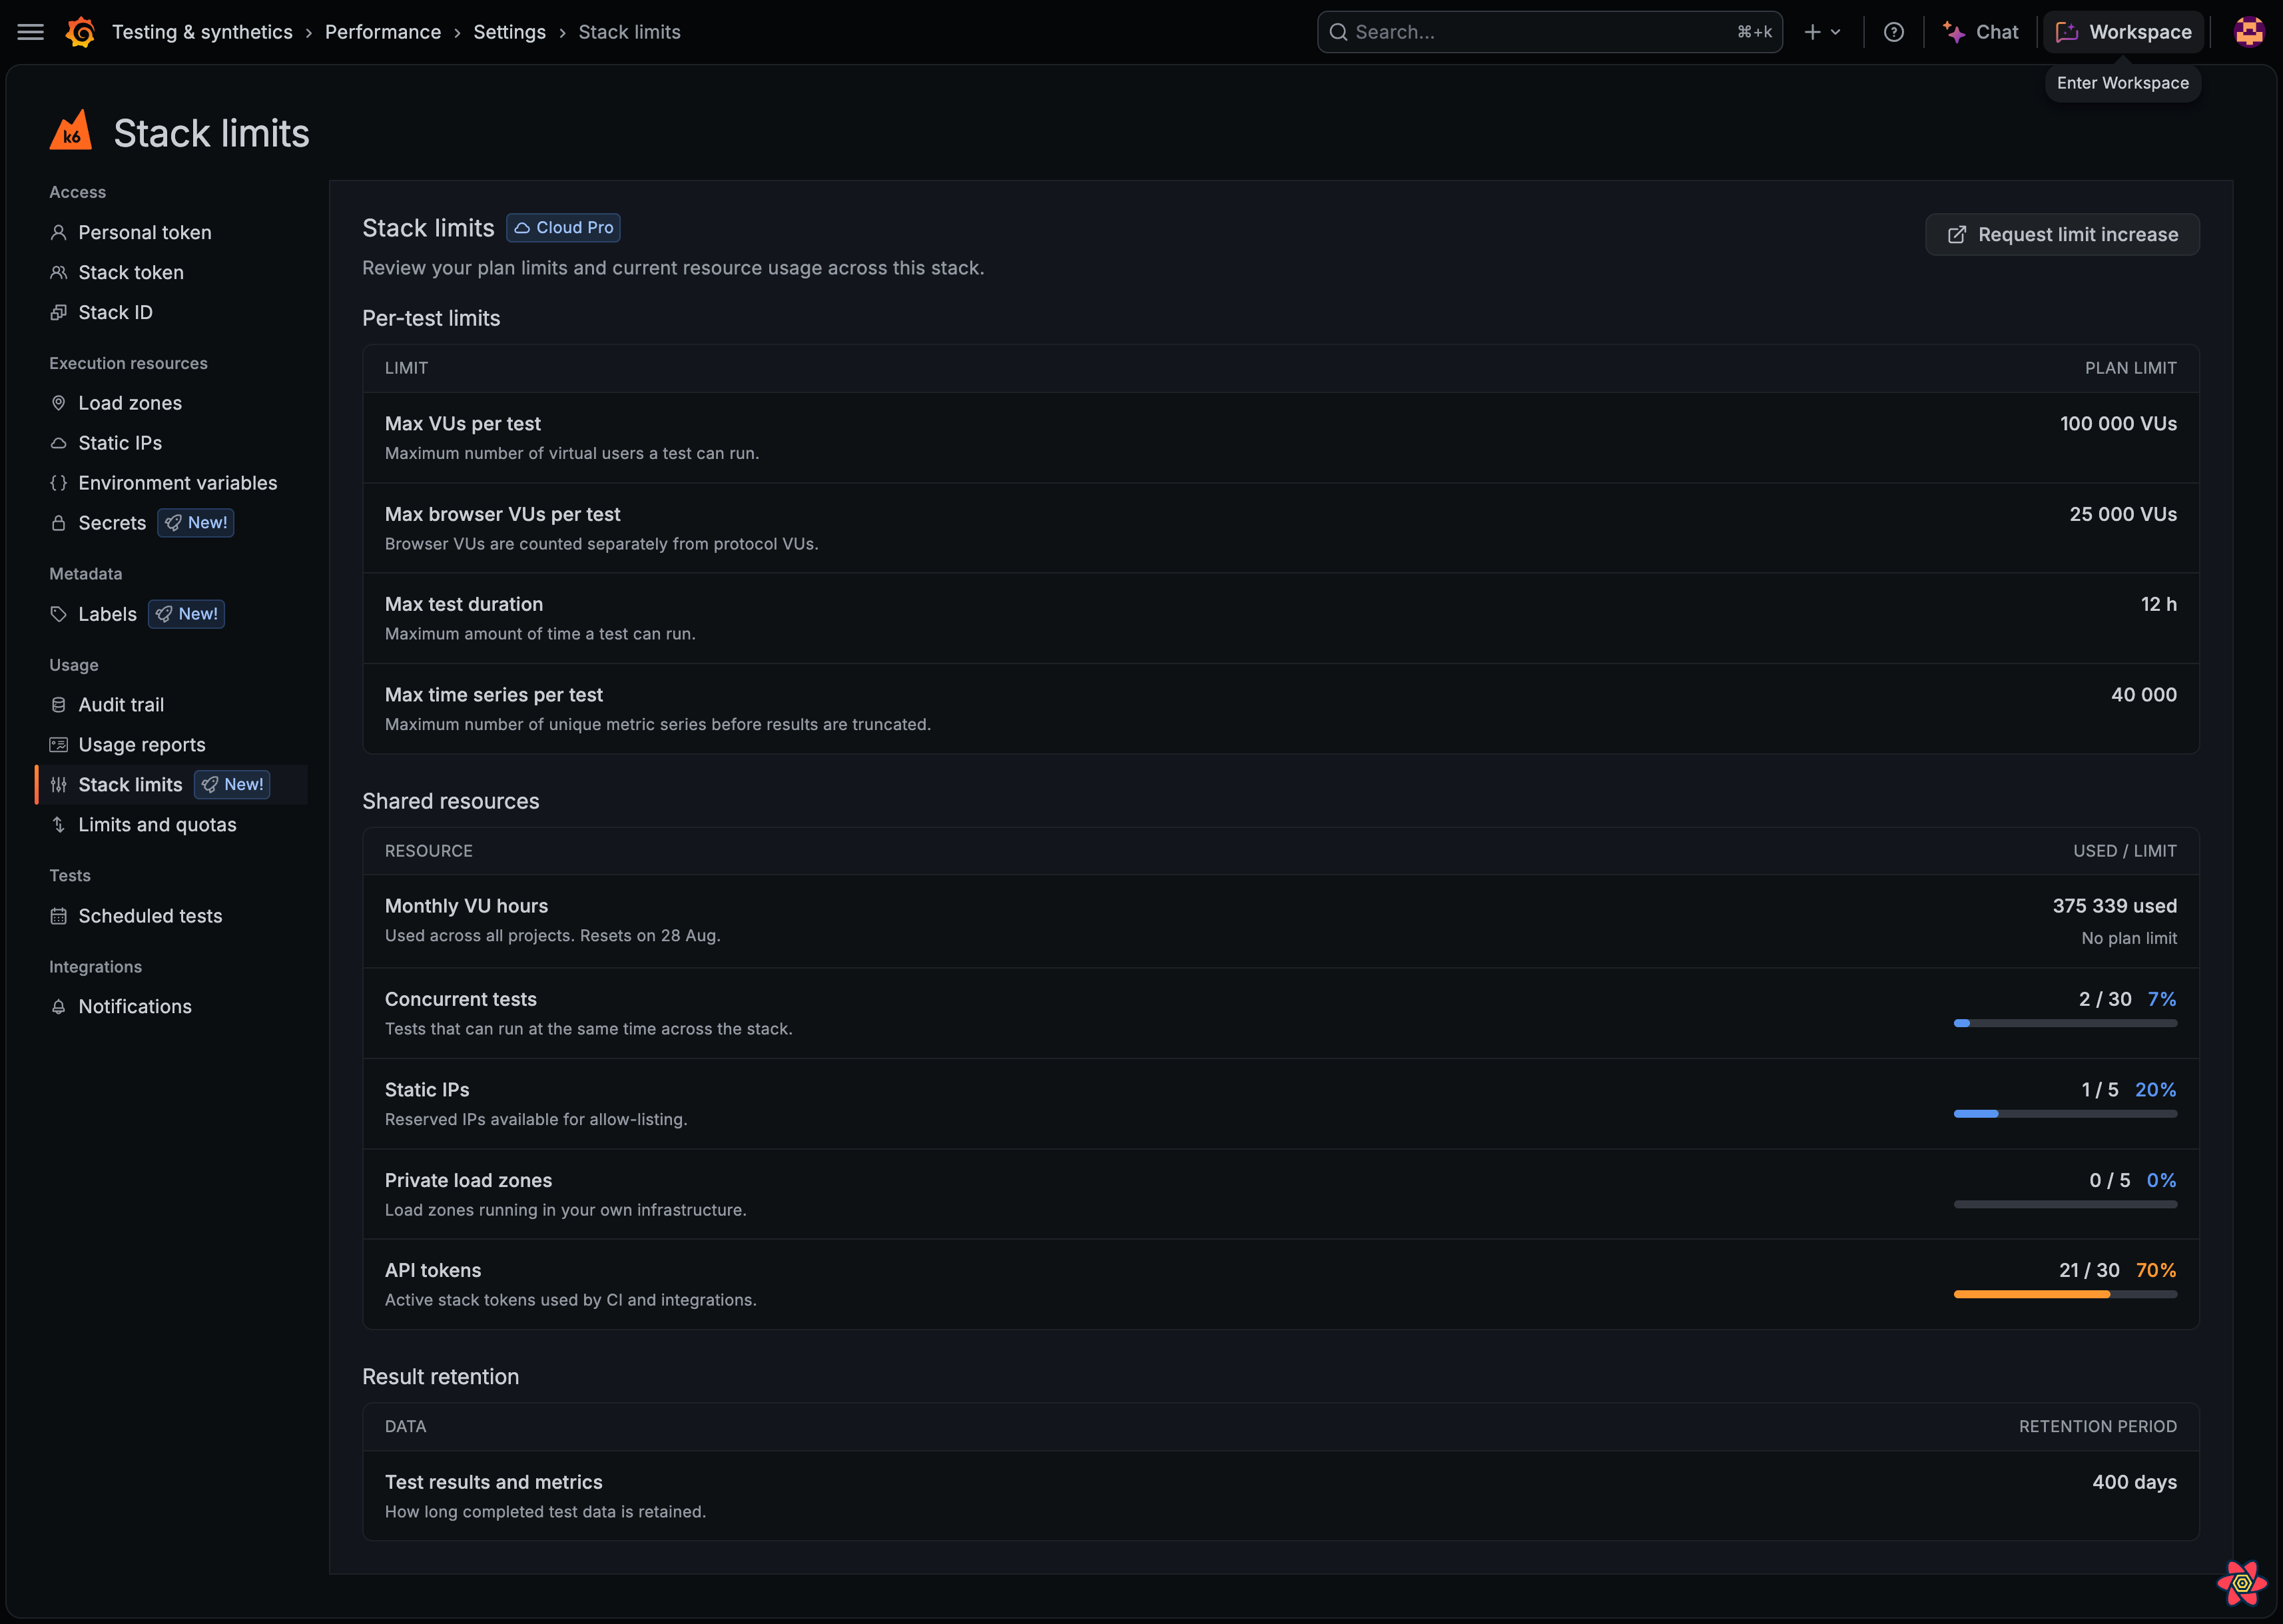Viewport: 2283px width, 1624px height.
Task: Click the Labels tag icon
Action: [59, 614]
